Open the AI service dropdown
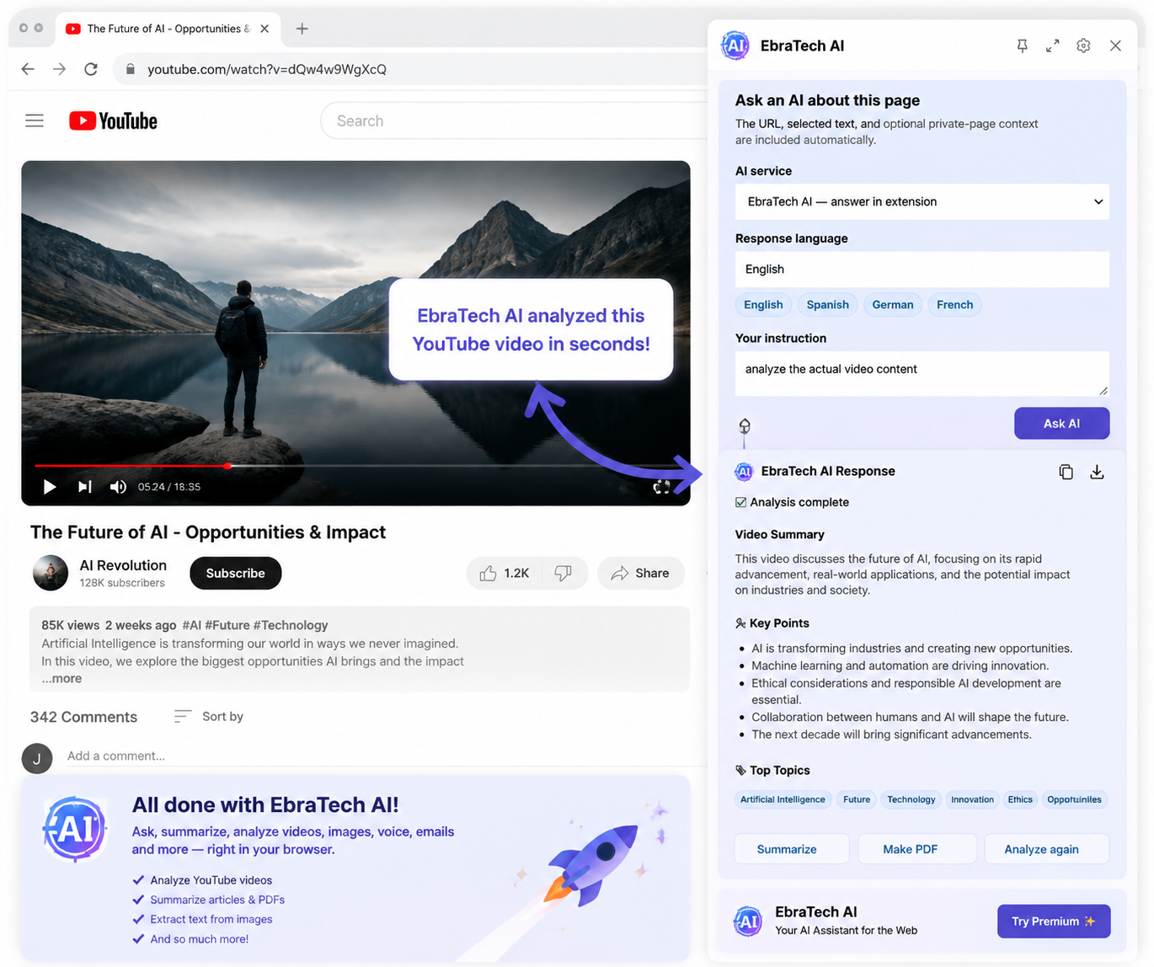 pos(922,202)
